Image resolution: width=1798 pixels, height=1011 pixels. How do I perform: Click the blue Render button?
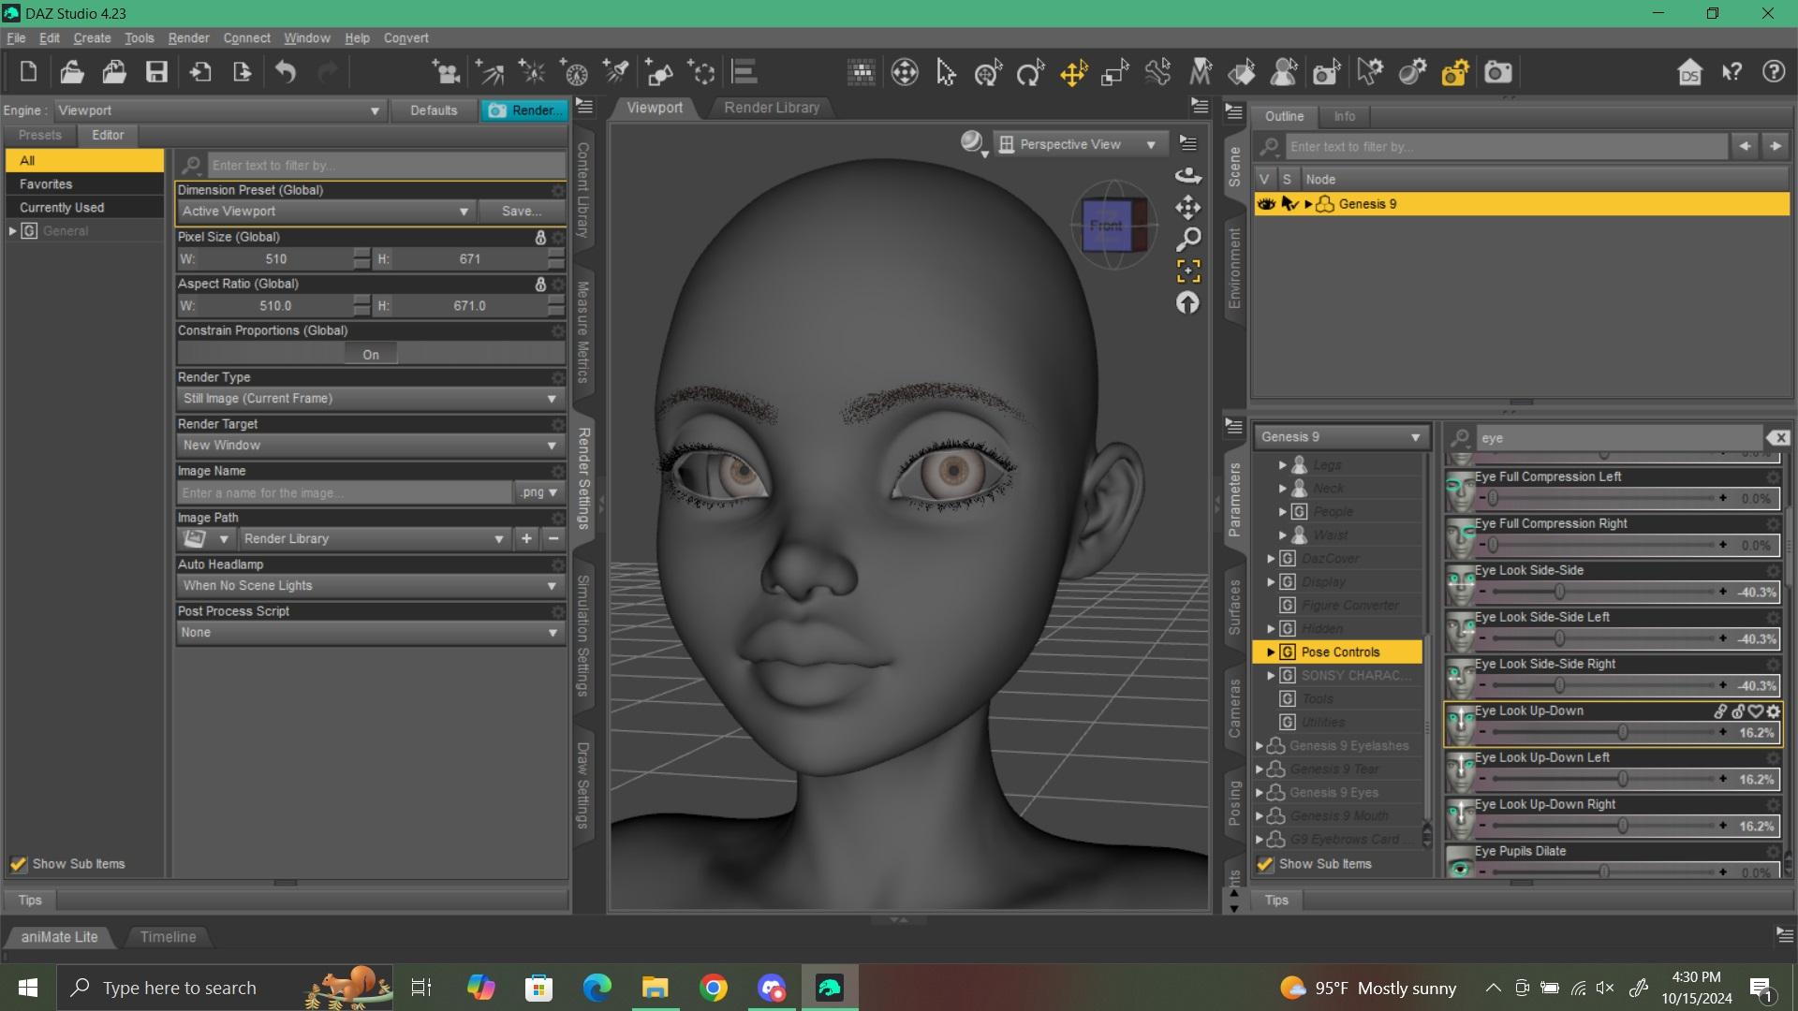coord(525,110)
